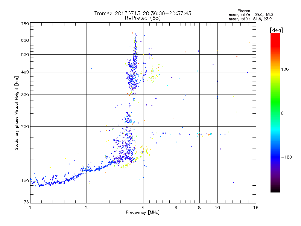
Task: Click the x-axis tick label '4'
Action: click(143, 208)
